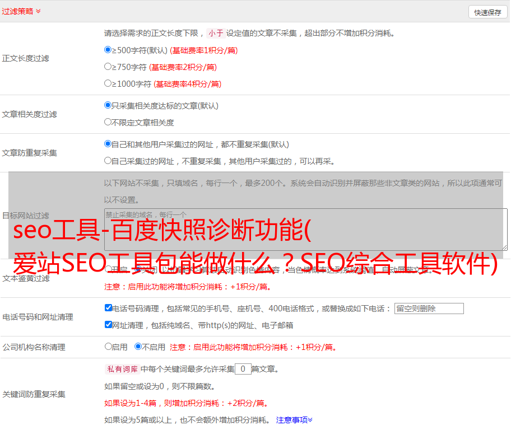This screenshot has height=430, width=511.
Task: Toggle the 网址清理 checkbox
Action: (x=108, y=325)
